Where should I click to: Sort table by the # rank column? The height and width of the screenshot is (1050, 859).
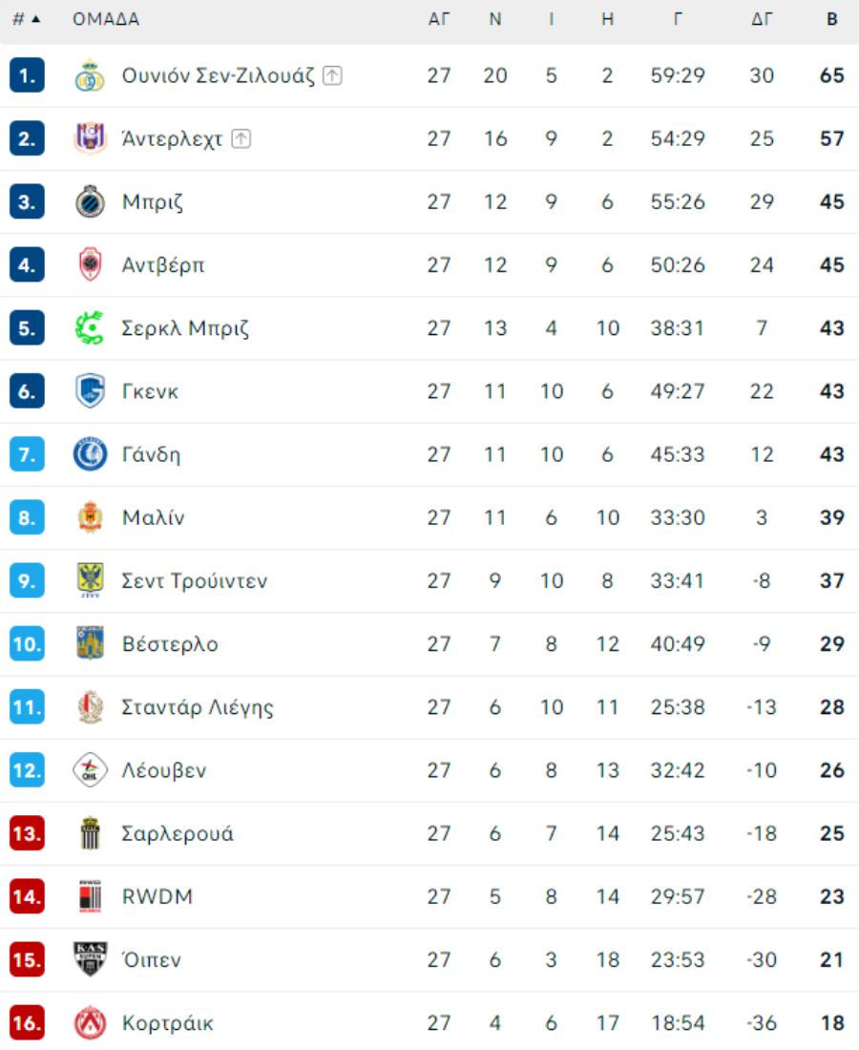tap(27, 19)
